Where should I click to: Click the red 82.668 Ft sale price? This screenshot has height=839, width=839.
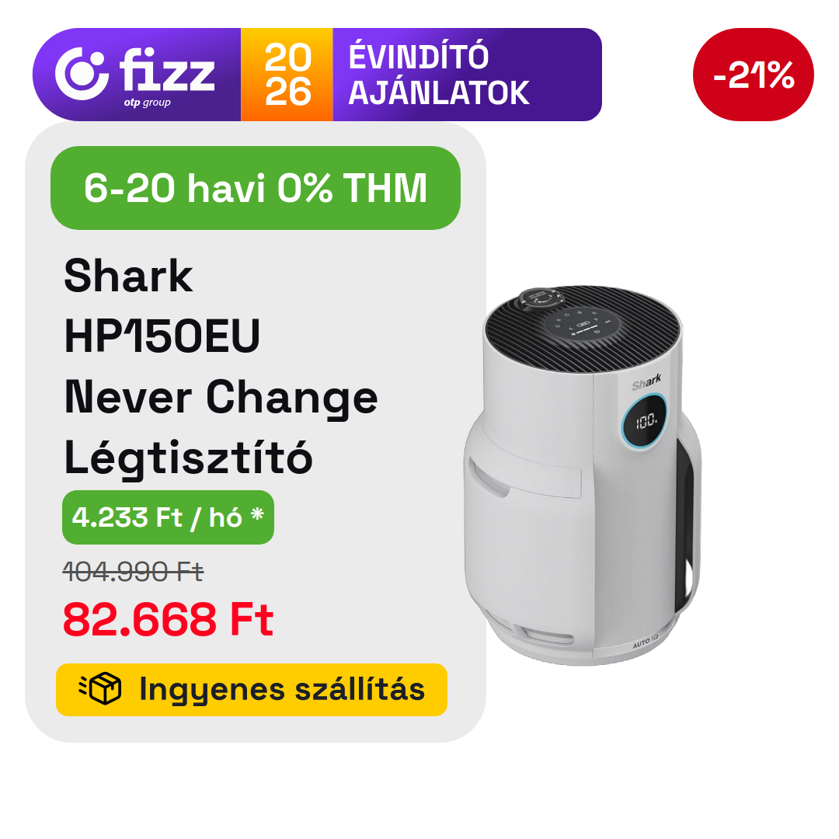(x=168, y=619)
